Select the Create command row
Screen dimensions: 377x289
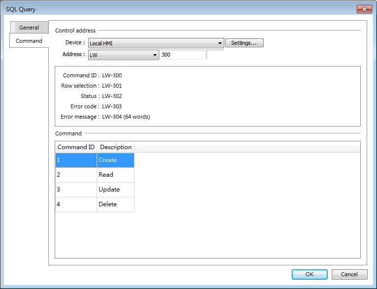[x=95, y=160]
